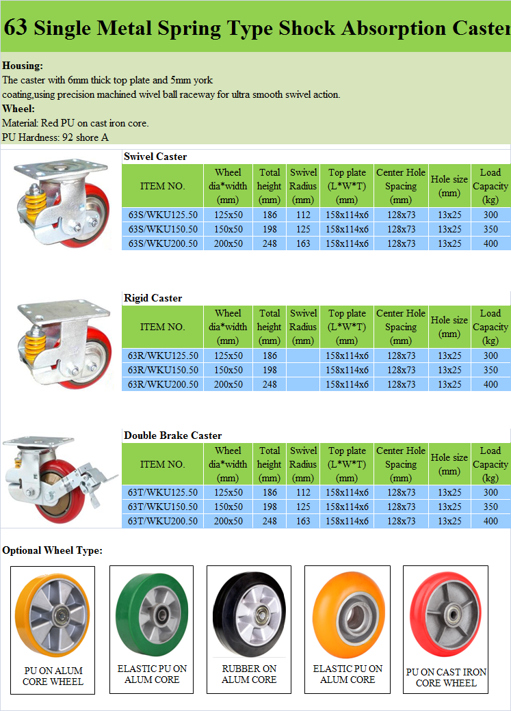Click the 'Wheel:' heading

coord(18,109)
